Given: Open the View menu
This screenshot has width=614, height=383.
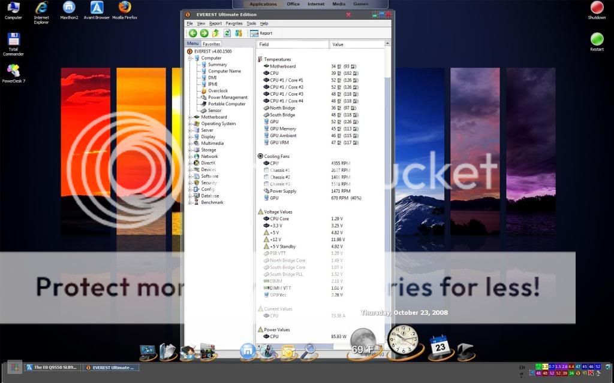Looking at the screenshot, I should (201, 23).
